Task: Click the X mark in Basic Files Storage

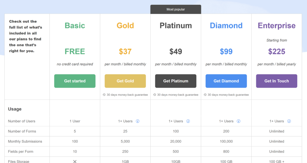Action: coord(75,161)
